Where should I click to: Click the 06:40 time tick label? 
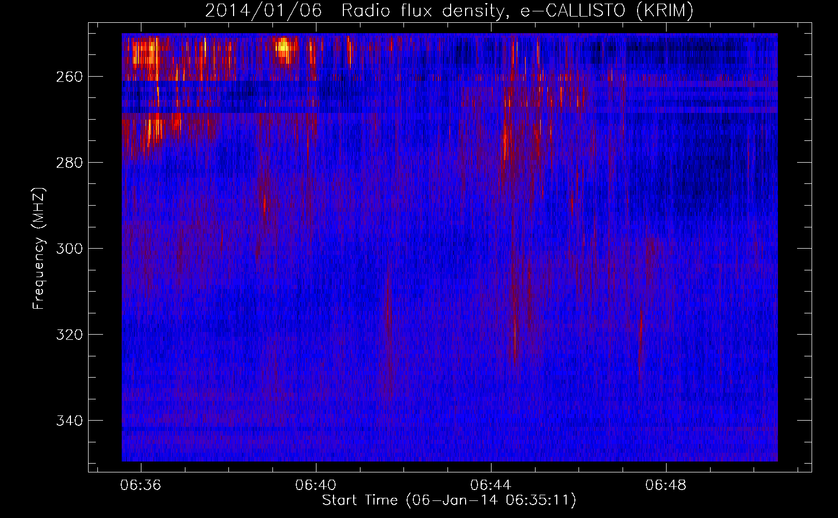[x=316, y=485]
